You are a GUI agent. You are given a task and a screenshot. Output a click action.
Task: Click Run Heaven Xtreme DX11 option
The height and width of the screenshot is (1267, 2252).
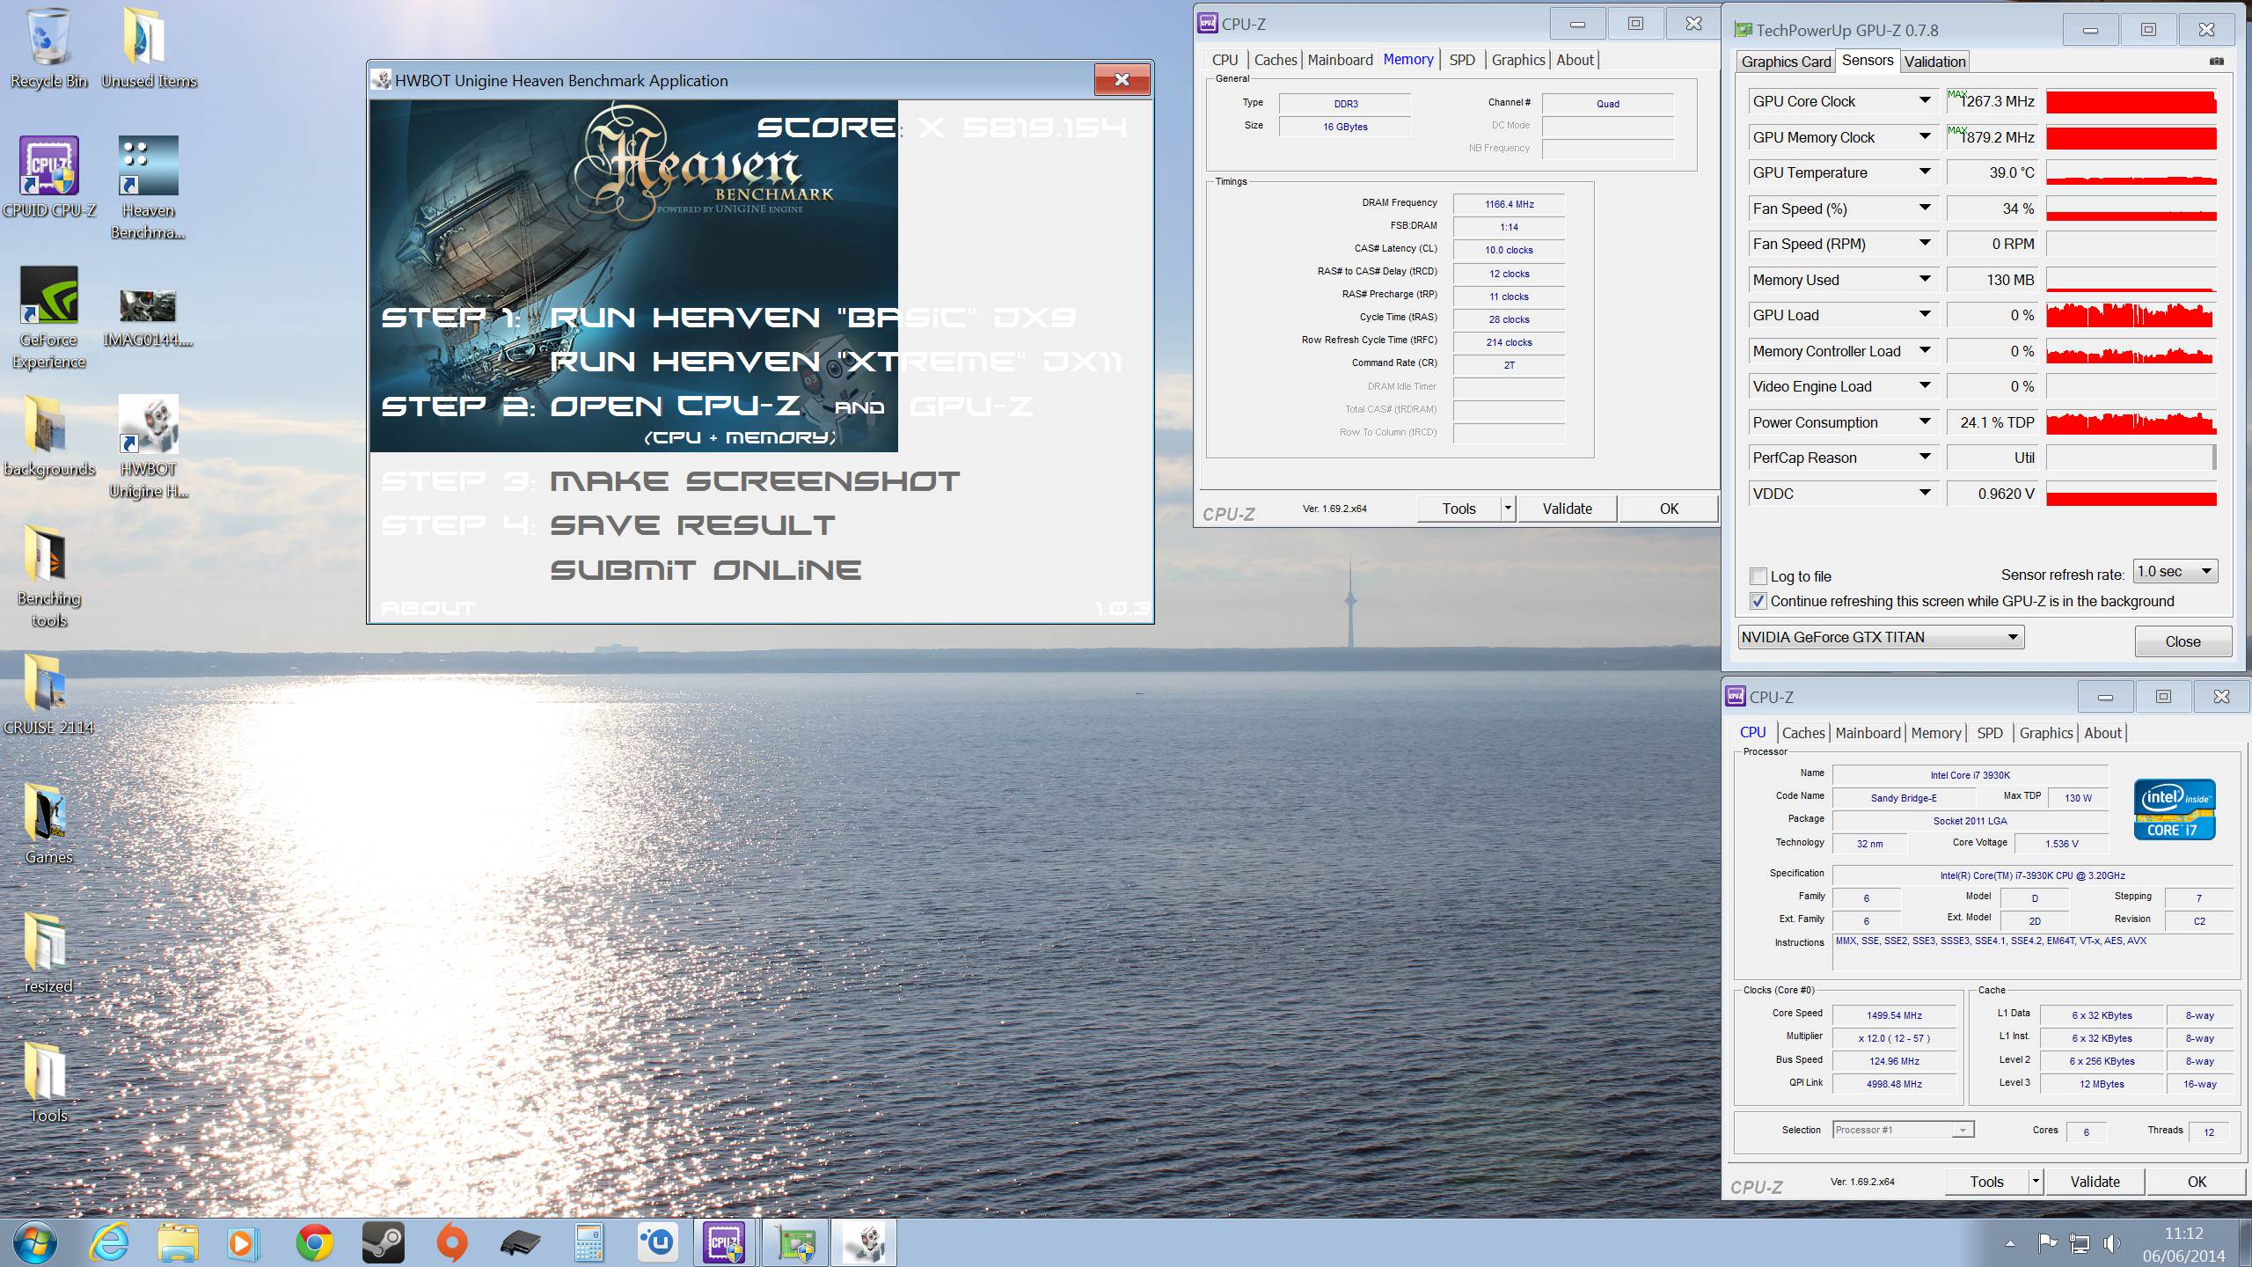[835, 361]
